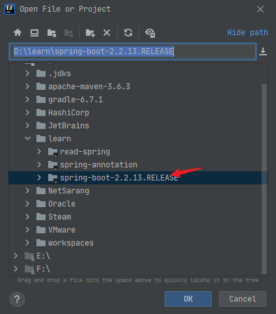Expand the E:\ drive

click(16, 256)
